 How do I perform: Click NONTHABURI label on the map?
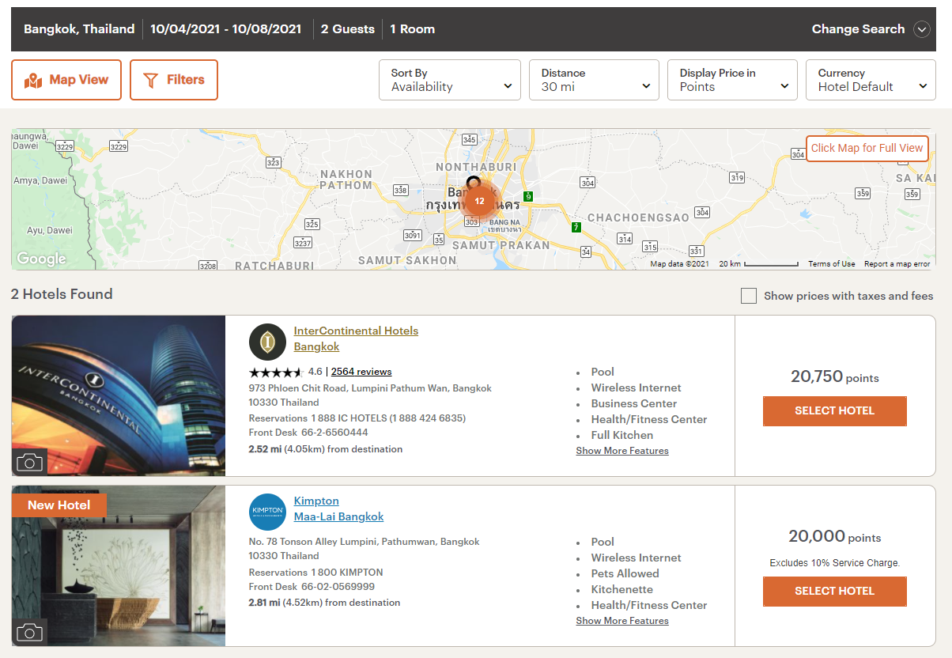coord(476,167)
